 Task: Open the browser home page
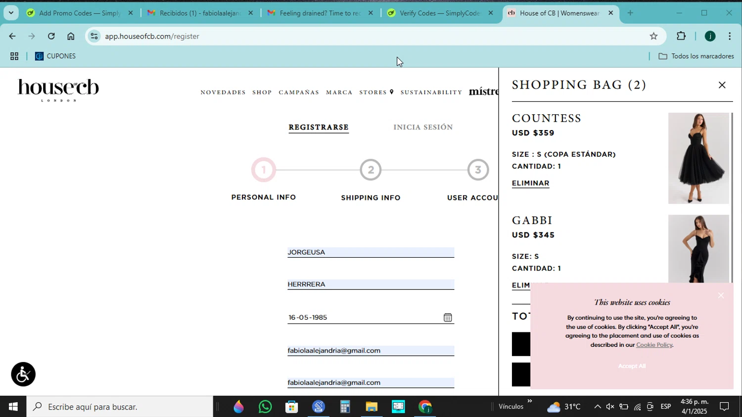pos(71,36)
